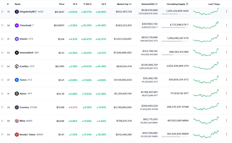Open the Render Token three-dot menu
The image size is (232, 143).
(x=226, y=134)
